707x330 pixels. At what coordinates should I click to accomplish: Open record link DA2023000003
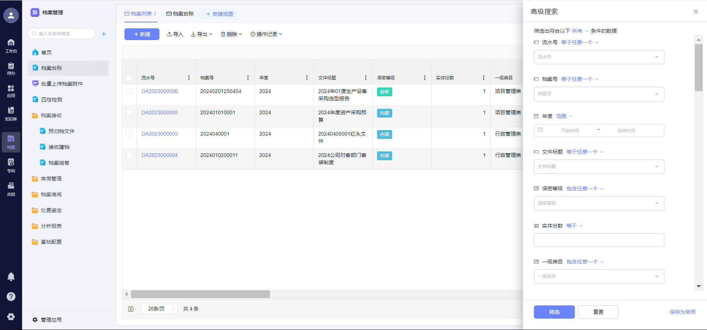click(x=159, y=134)
